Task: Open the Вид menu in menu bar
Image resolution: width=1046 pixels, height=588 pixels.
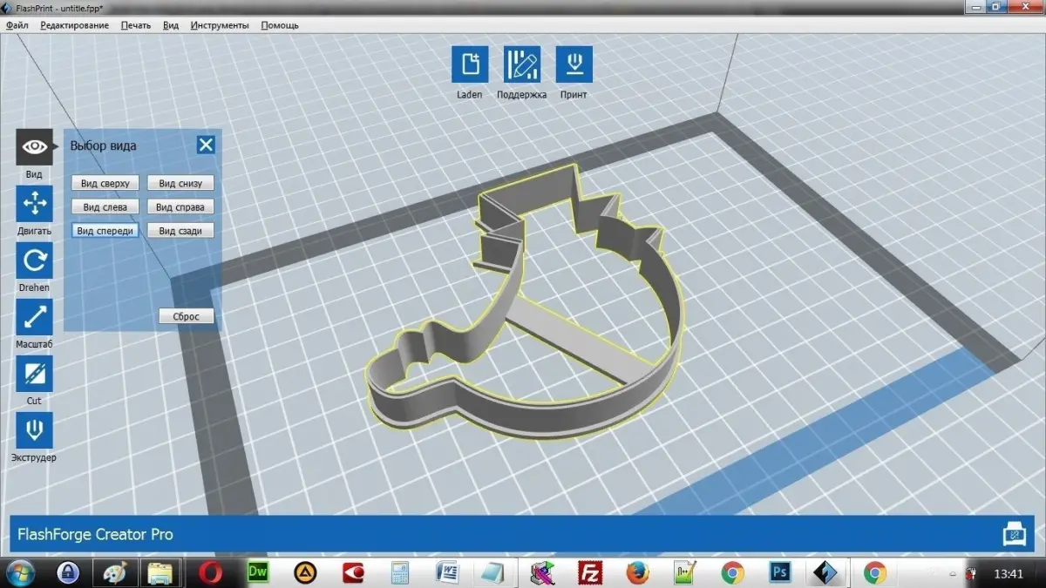Action: [x=171, y=25]
